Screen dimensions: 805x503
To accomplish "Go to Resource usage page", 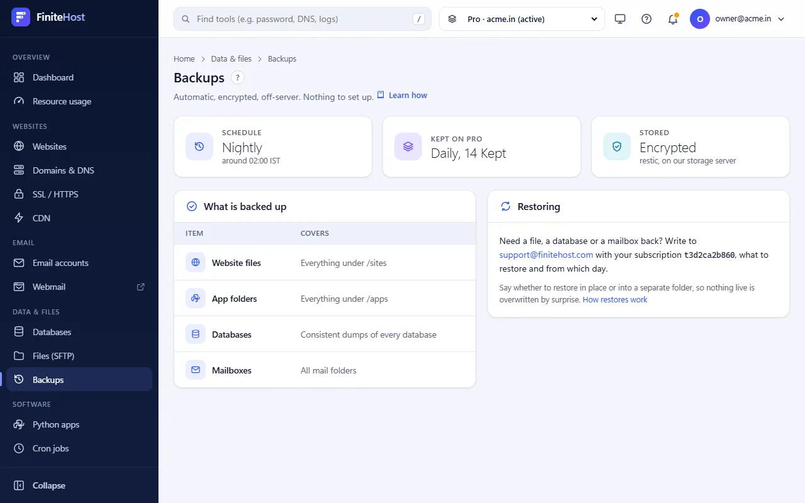I will (79, 101).
